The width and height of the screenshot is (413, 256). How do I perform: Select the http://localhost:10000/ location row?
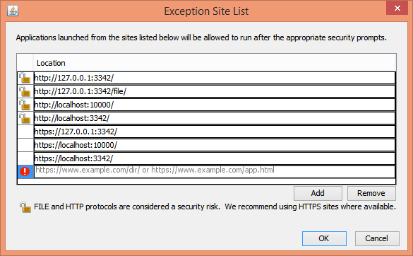(215, 105)
